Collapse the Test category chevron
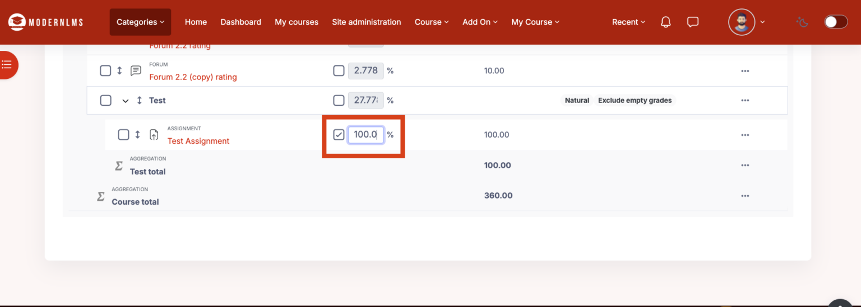This screenshot has height=307, width=861. [126, 101]
